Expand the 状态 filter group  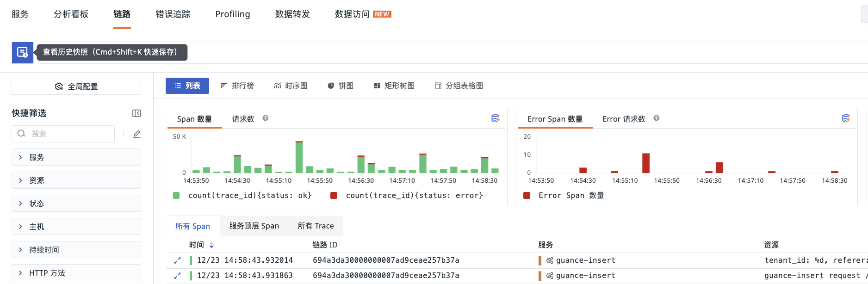point(76,204)
